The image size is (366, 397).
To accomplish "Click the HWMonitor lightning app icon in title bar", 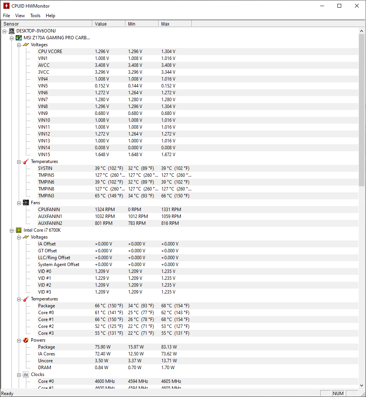I will (x=6, y=6).
